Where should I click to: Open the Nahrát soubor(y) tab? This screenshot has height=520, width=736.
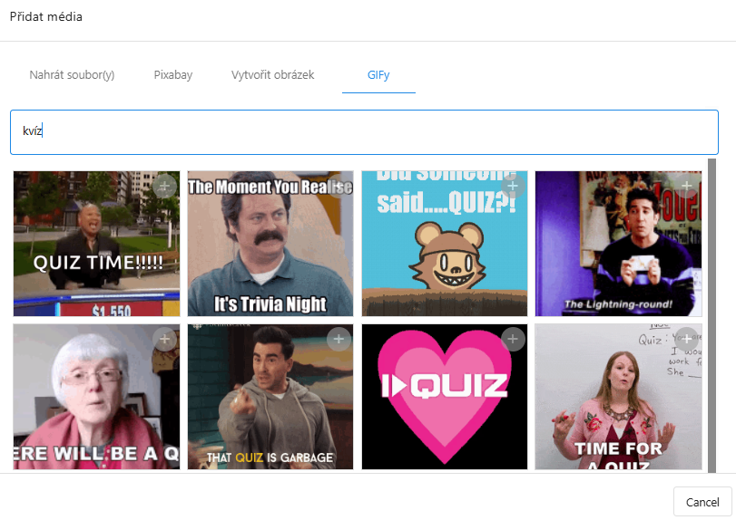click(x=72, y=75)
